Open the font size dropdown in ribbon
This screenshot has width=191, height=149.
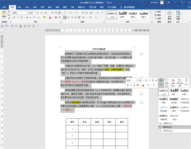(x=35, y=13)
